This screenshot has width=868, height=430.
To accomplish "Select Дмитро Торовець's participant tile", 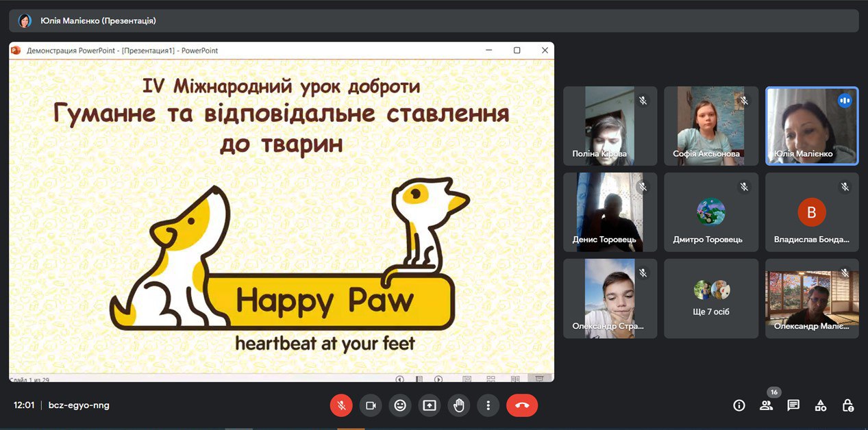I will point(711,212).
